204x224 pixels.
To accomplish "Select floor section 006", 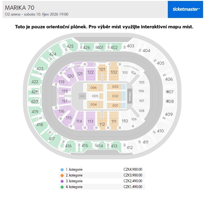I will [93, 87].
